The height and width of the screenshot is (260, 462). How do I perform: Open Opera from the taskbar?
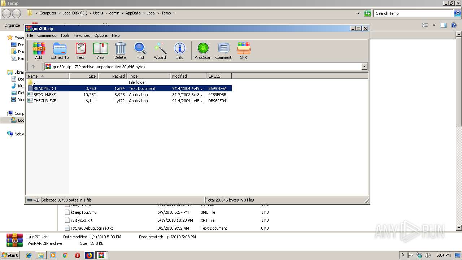(x=77, y=255)
